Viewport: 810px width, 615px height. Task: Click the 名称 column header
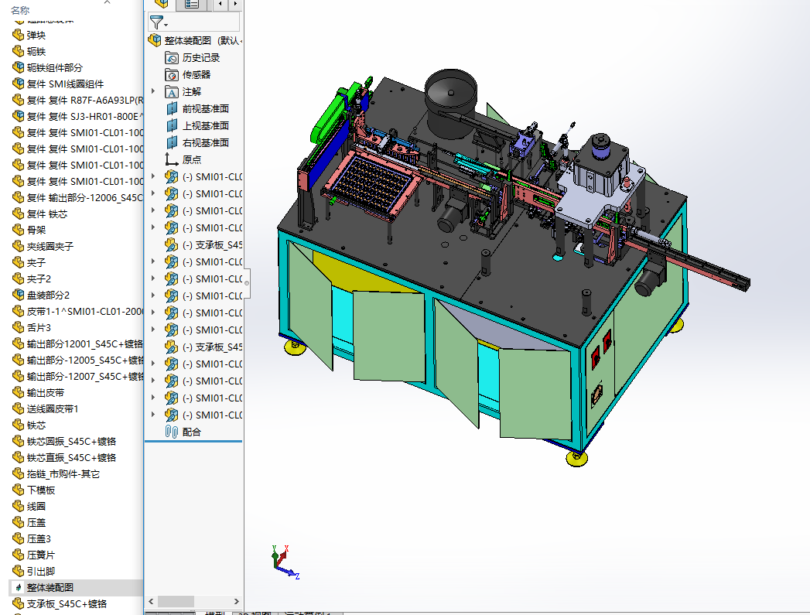point(20,10)
